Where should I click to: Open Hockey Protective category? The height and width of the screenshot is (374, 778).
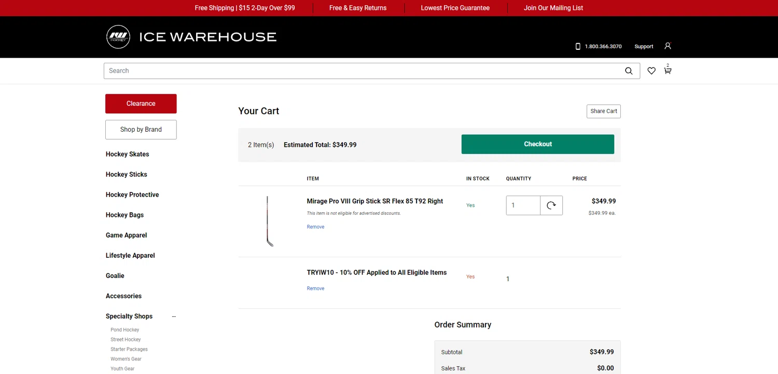(x=132, y=195)
